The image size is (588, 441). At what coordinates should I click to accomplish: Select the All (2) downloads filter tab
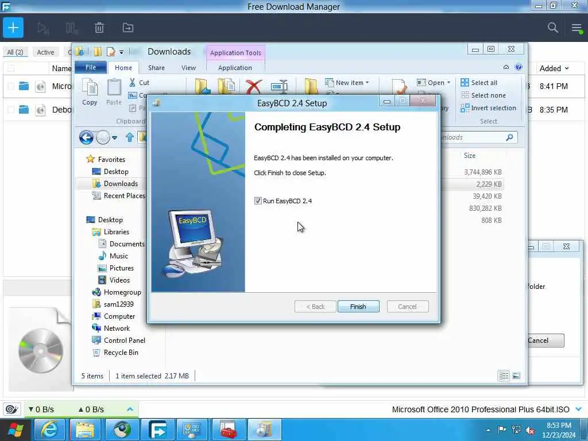(16, 52)
